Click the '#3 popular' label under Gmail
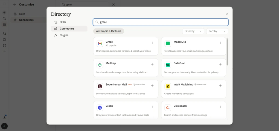 click(x=111, y=45)
